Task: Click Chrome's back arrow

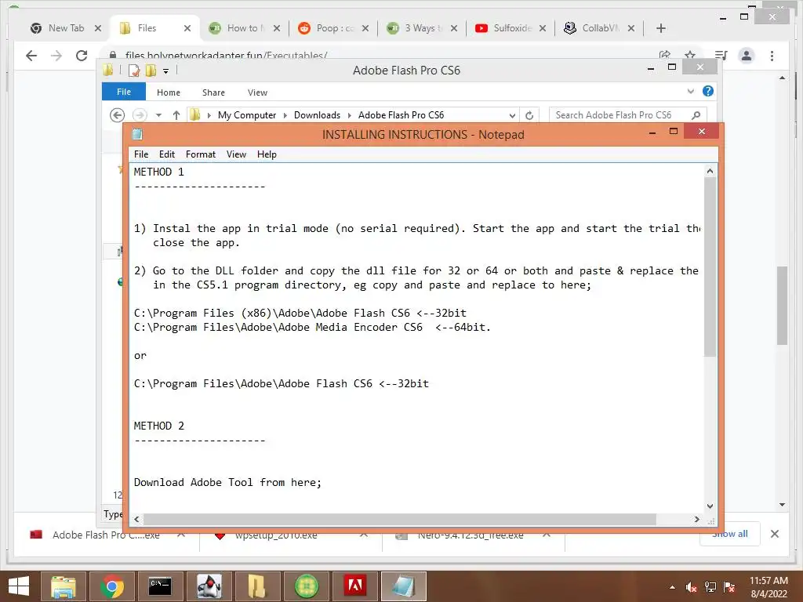Action: [31, 56]
